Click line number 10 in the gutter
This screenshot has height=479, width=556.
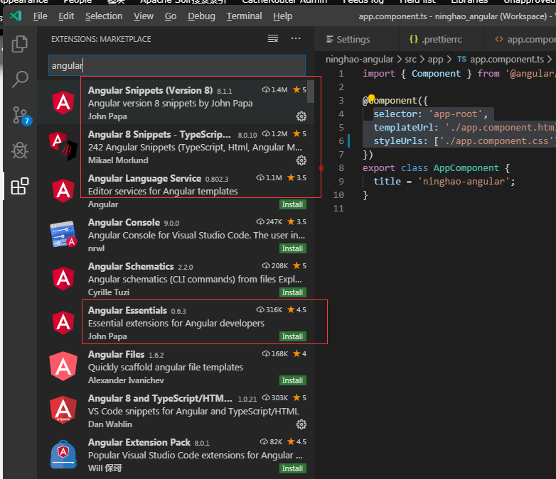coord(338,195)
